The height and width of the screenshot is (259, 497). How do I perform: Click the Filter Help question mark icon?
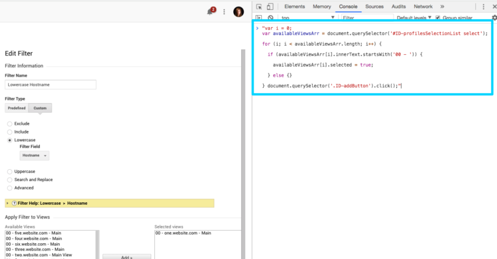[x=15, y=203]
